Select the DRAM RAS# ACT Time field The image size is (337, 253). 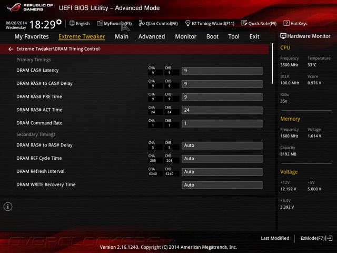pos(222,110)
